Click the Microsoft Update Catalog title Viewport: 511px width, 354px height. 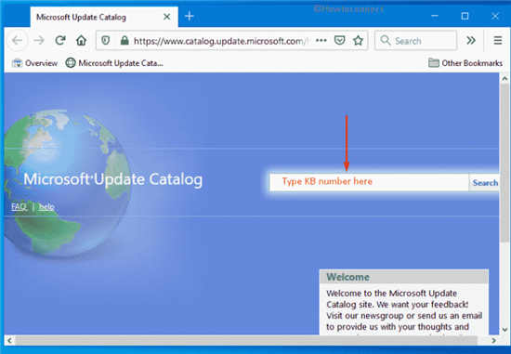click(x=113, y=179)
